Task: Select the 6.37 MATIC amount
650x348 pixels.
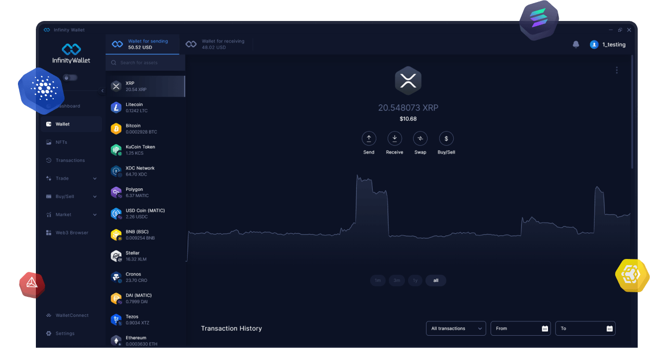Action: 137,196
